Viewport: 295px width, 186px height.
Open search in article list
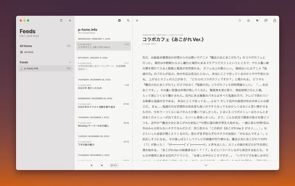pyautogui.click(x=128, y=21)
